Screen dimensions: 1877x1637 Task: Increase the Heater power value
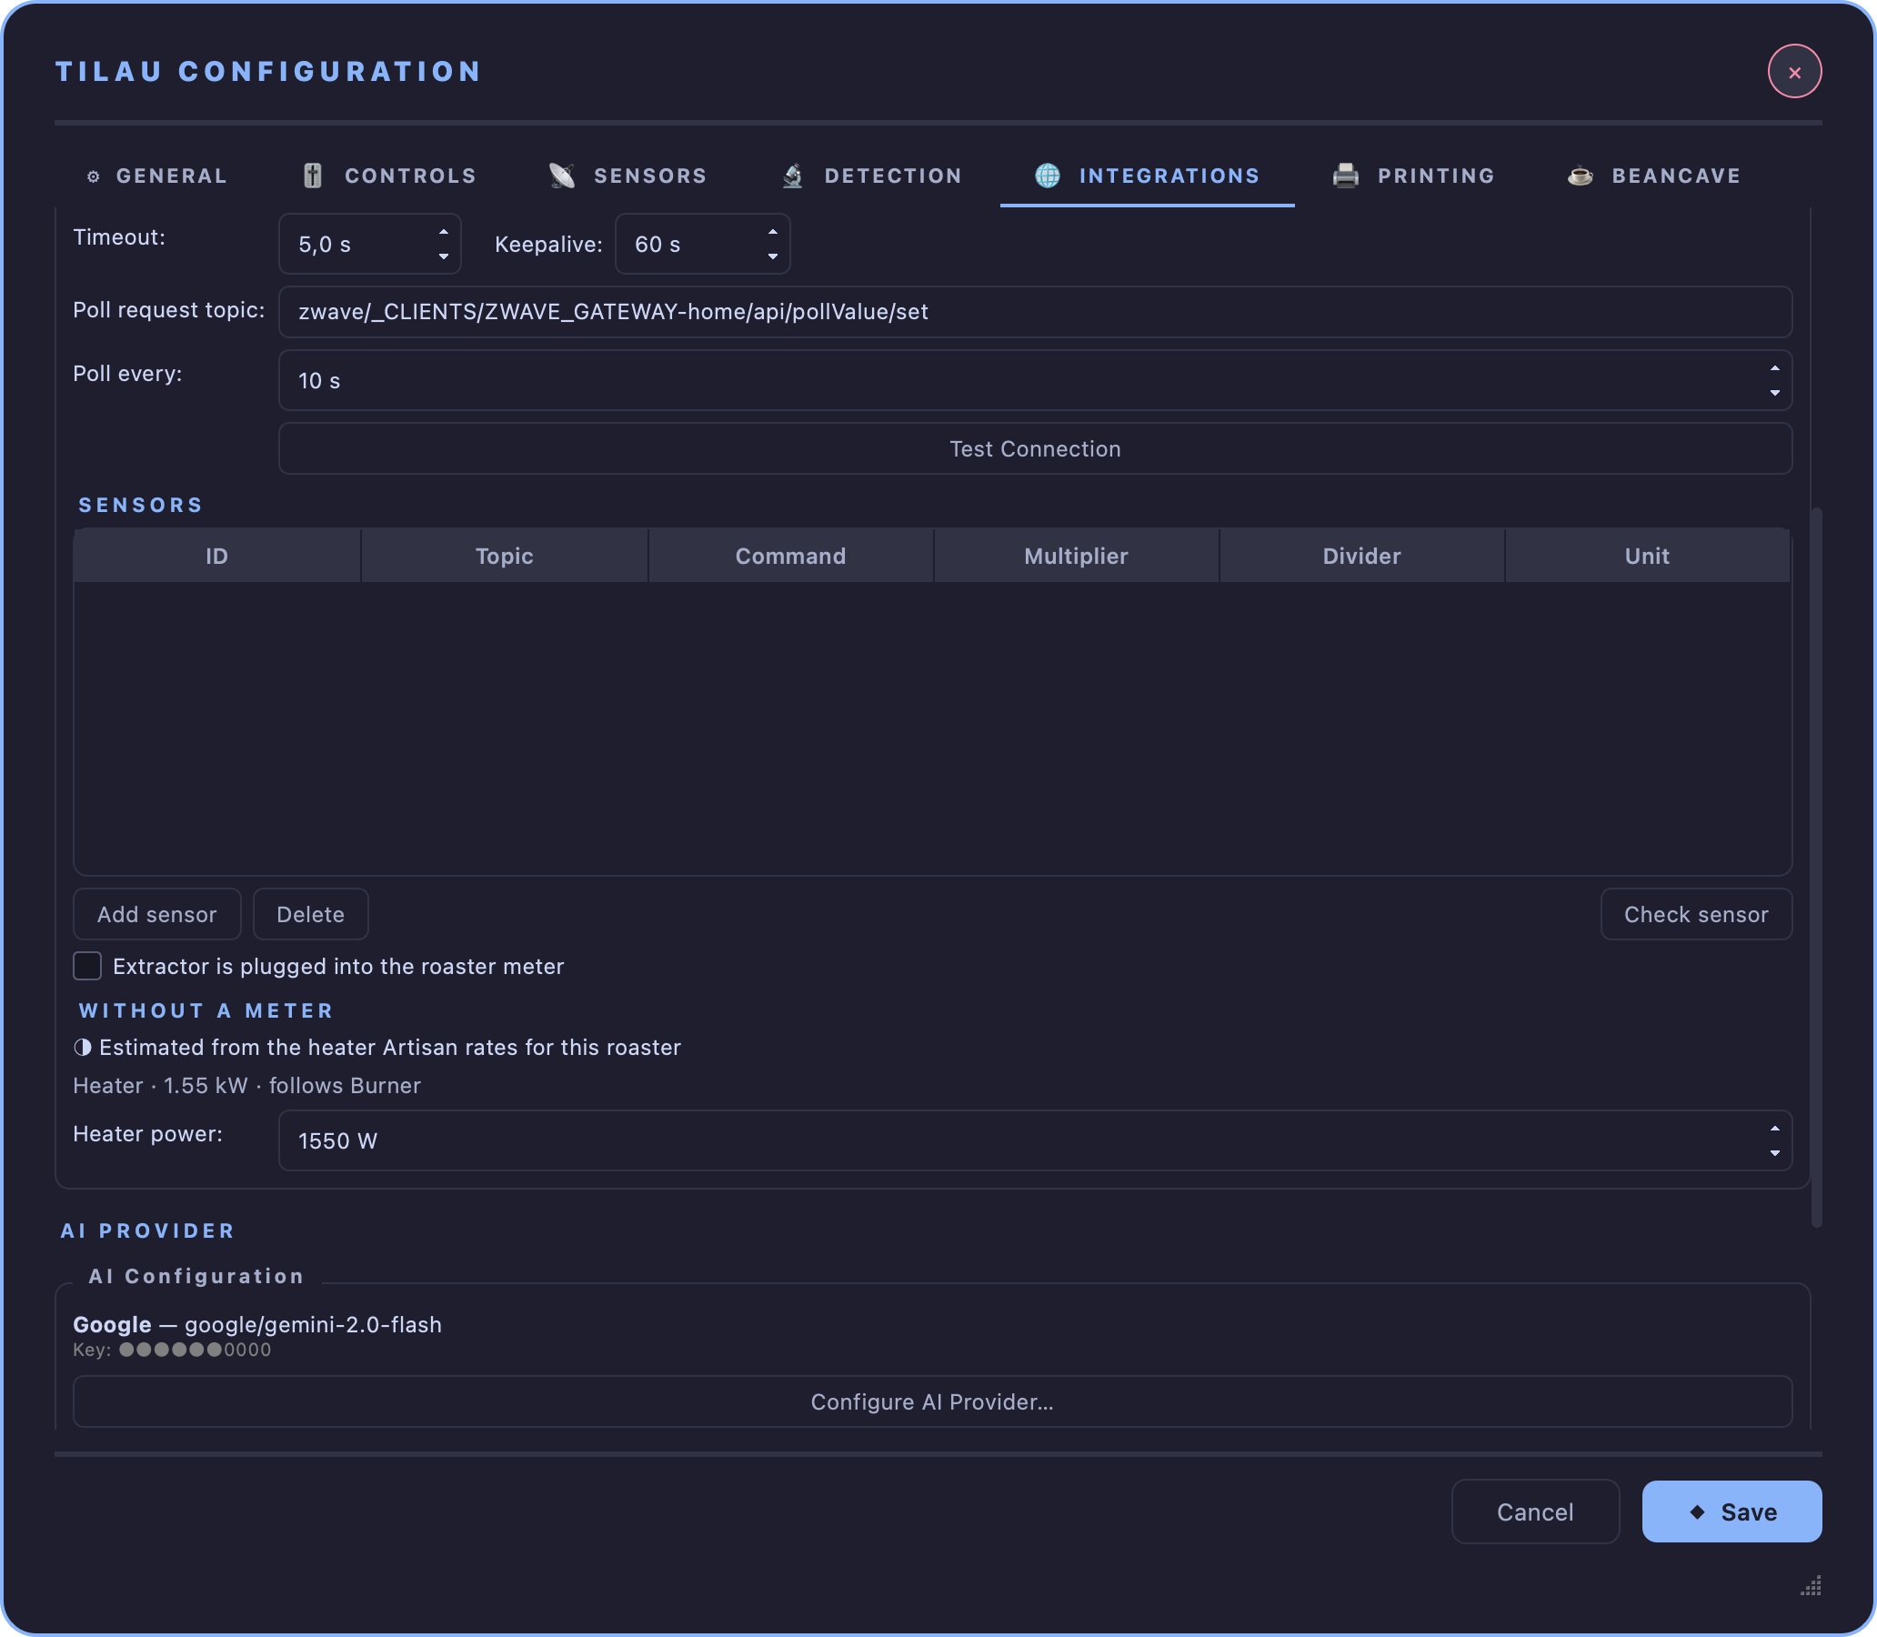click(1774, 1129)
